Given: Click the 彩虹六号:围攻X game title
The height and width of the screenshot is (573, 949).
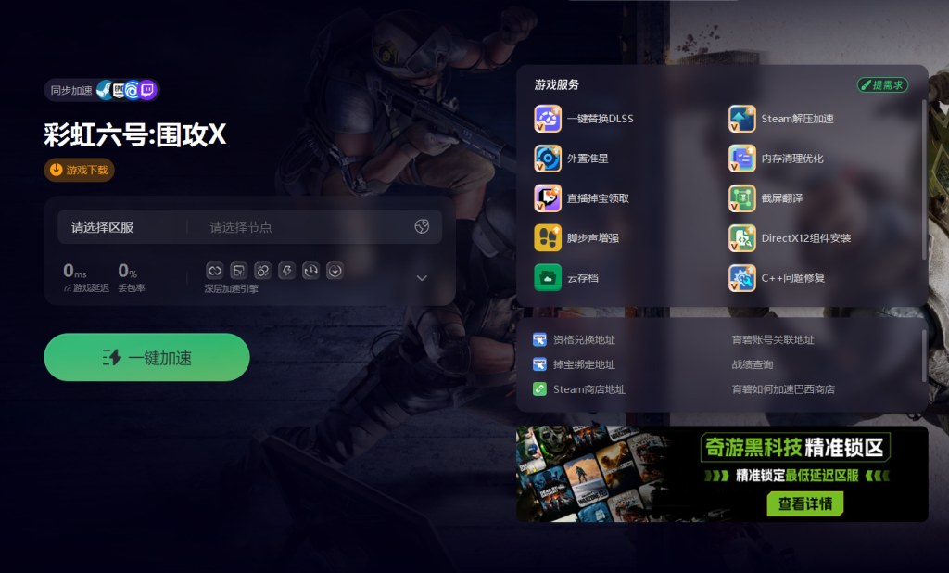Looking at the screenshot, I should click(135, 134).
